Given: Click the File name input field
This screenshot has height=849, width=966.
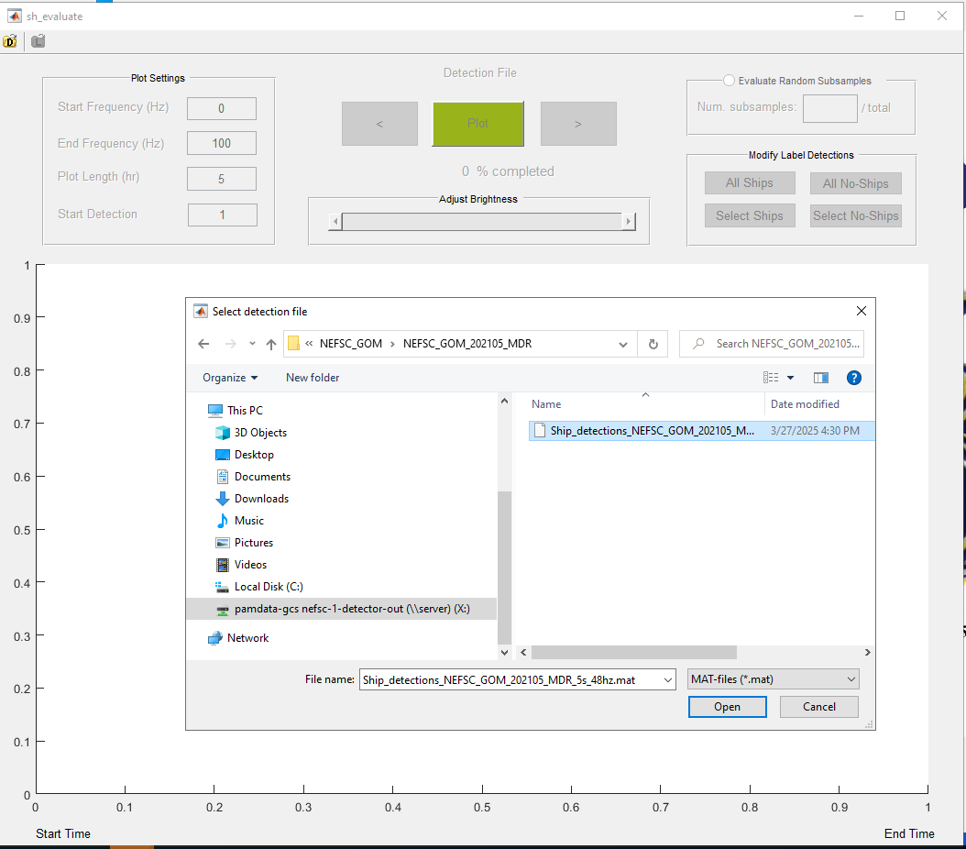Looking at the screenshot, I should (x=516, y=679).
